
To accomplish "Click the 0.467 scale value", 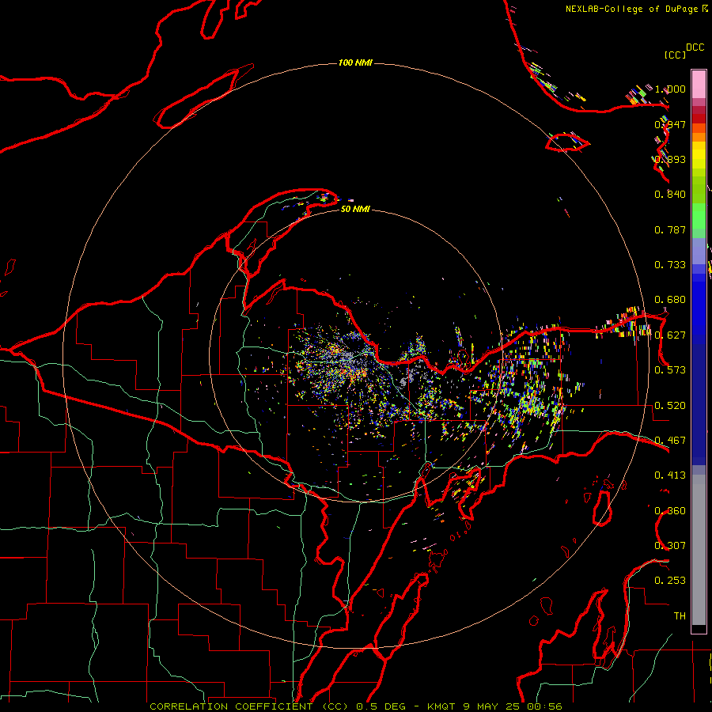I will click(x=670, y=441).
